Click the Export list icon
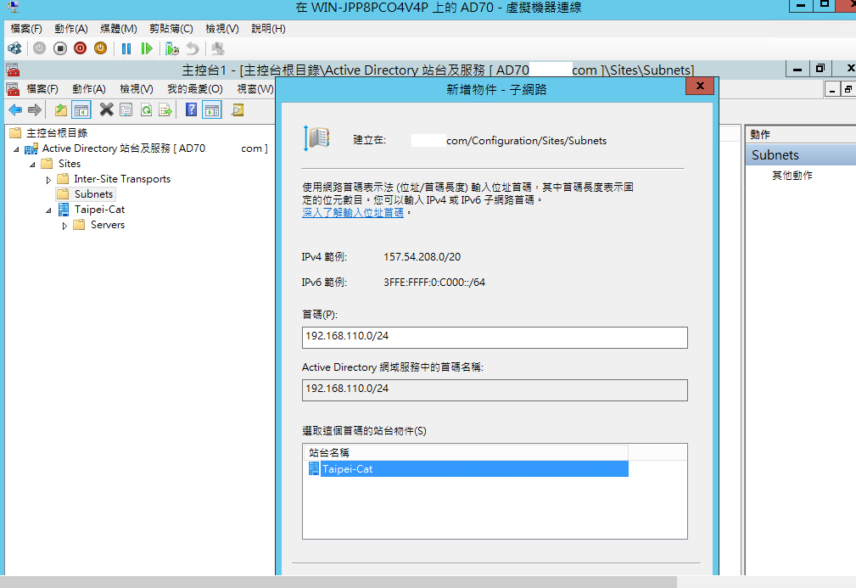The width and height of the screenshot is (856, 588). (165, 110)
